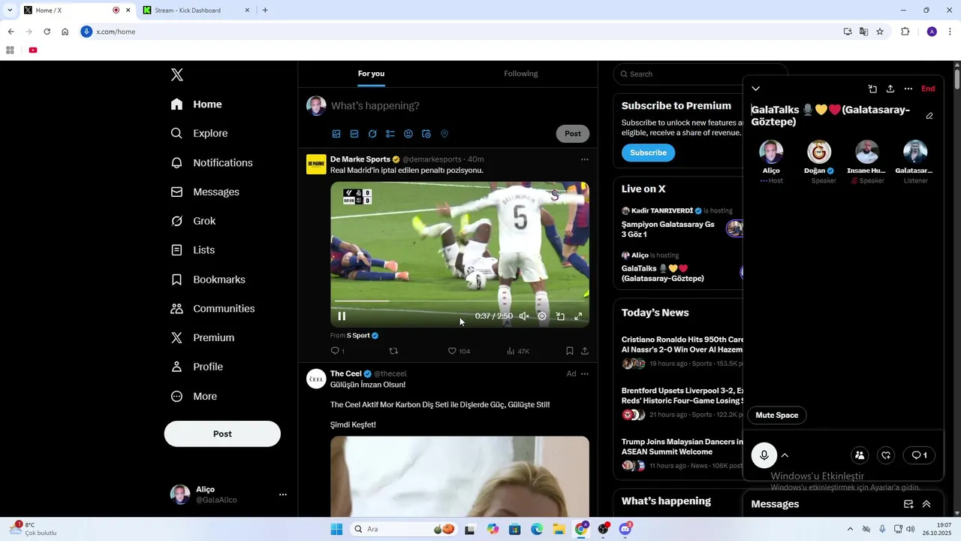Open Explore in the sidebar
This screenshot has width=961, height=541.
click(x=199, y=133)
